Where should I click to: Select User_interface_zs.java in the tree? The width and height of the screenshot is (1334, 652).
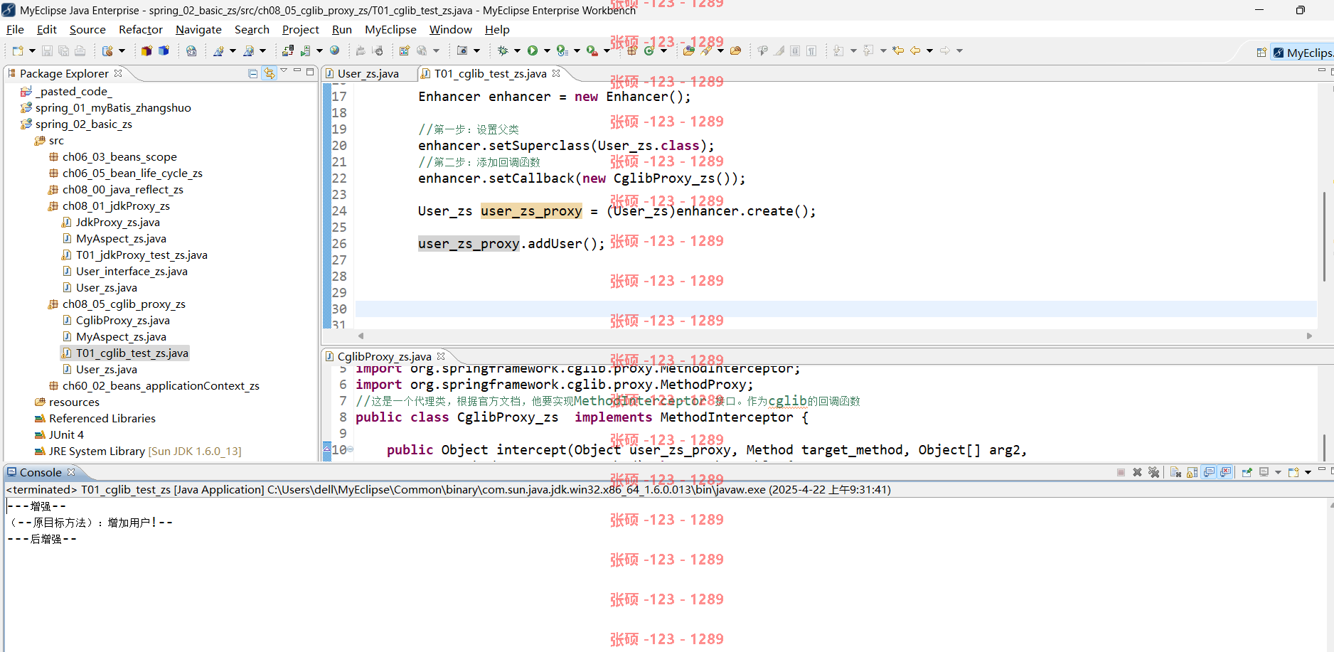(132, 271)
